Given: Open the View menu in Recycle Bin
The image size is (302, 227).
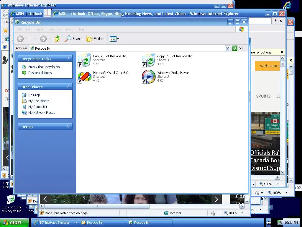Looking at the screenshot, I should tap(40, 29).
